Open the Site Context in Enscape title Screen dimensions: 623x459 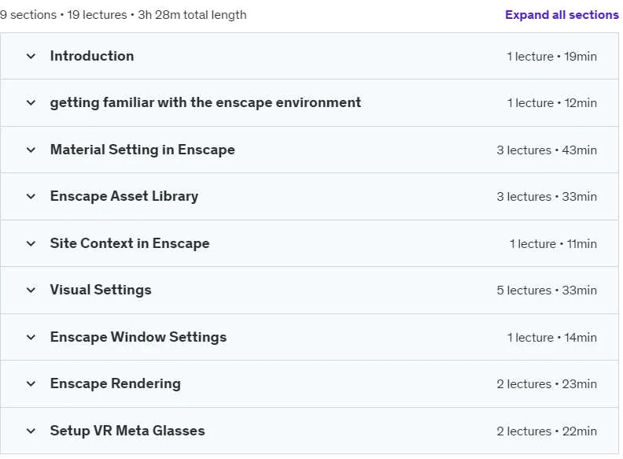click(x=130, y=243)
